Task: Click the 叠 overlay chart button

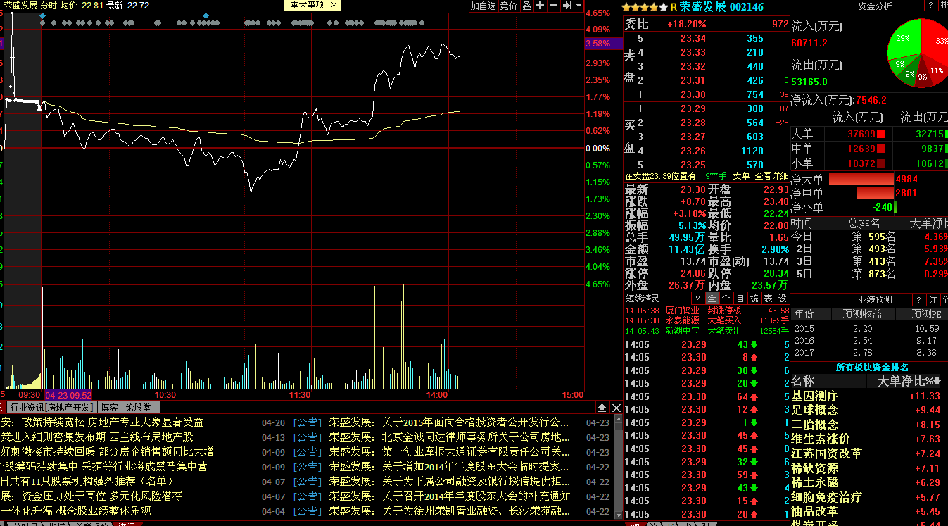Action: click(x=526, y=6)
